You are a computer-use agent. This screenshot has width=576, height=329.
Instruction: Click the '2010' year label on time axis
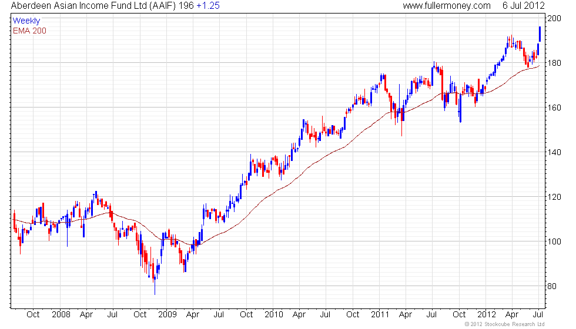274,315
